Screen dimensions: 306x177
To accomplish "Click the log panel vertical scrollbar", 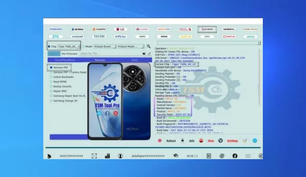I will 259,77.
